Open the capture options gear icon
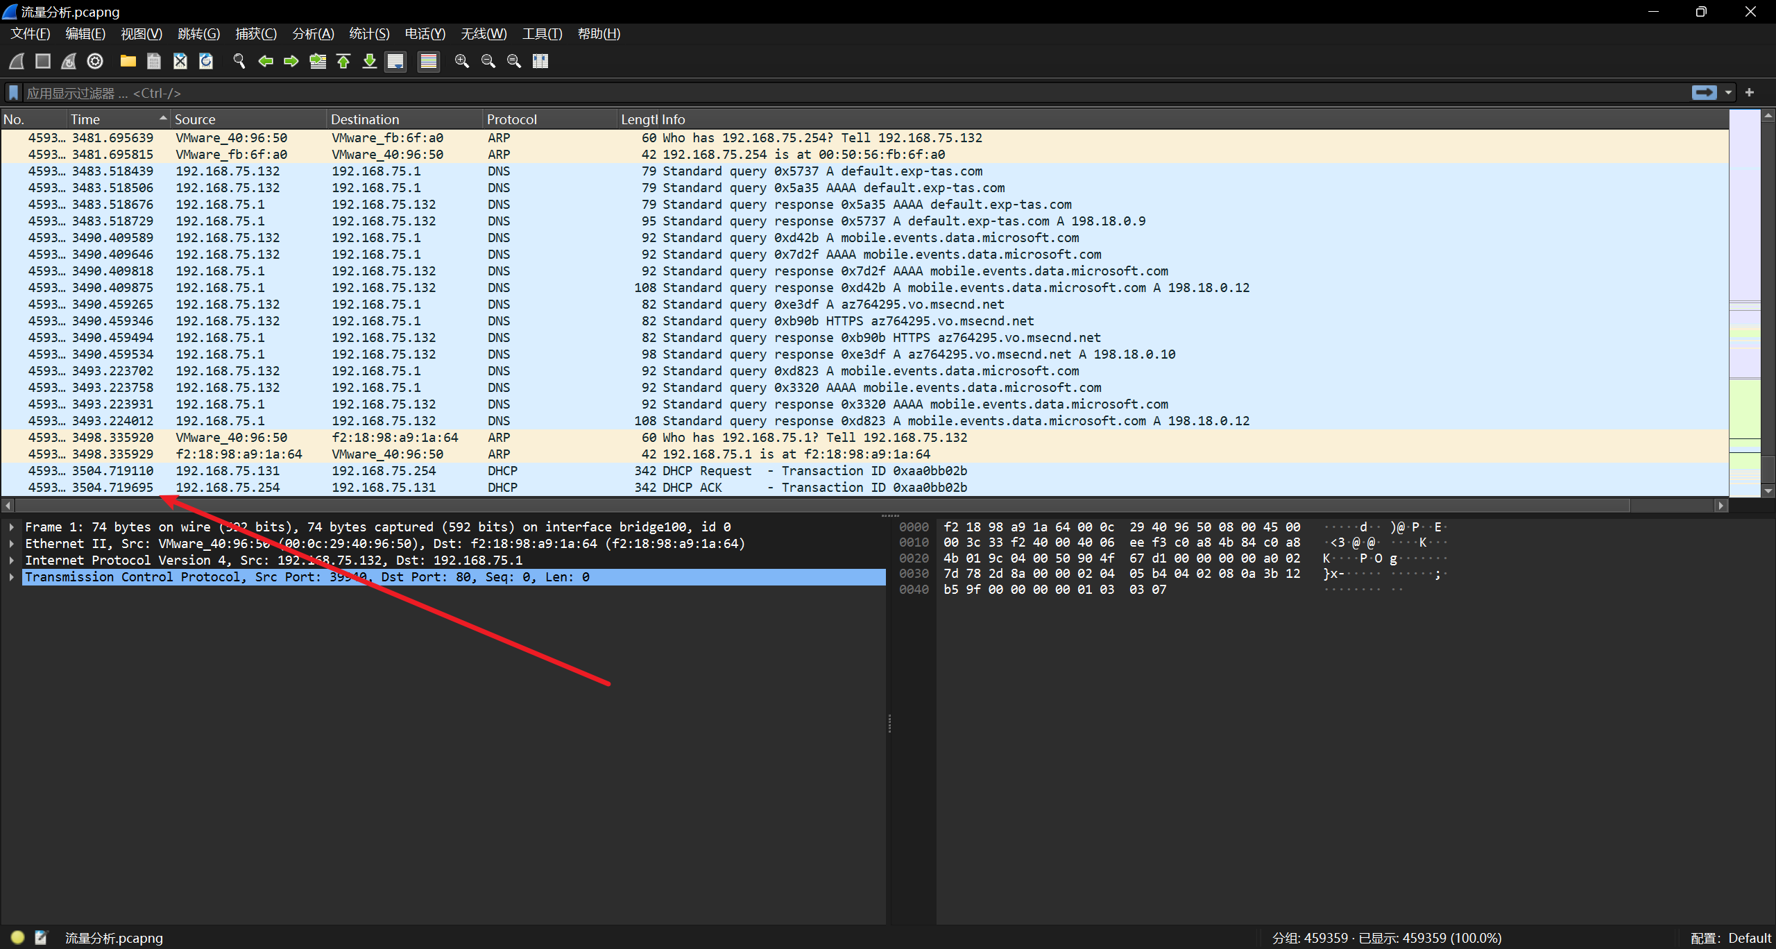 (95, 61)
